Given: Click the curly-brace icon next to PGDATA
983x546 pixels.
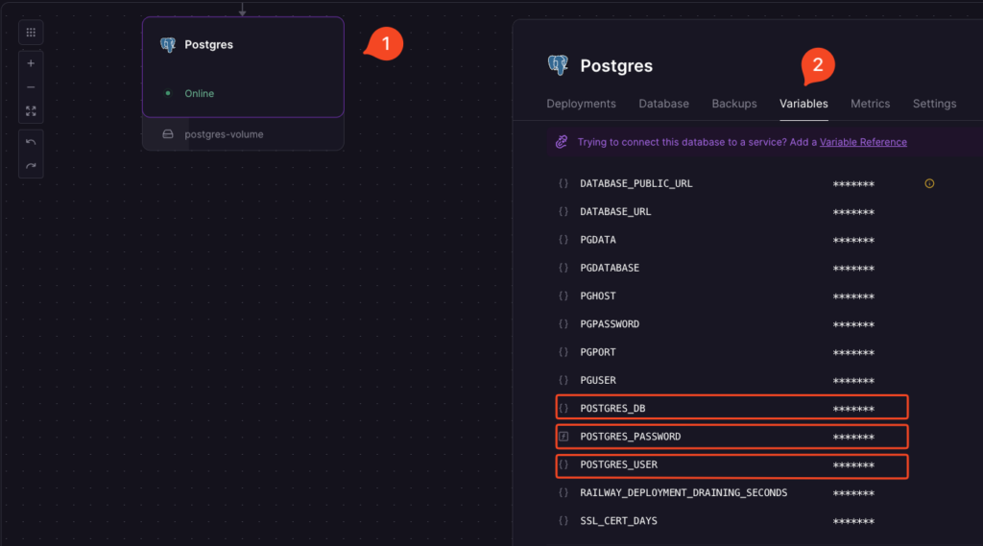Looking at the screenshot, I should pyautogui.click(x=563, y=240).
